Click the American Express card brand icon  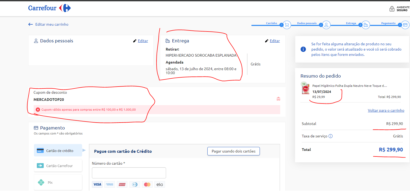tap(110, 184)
